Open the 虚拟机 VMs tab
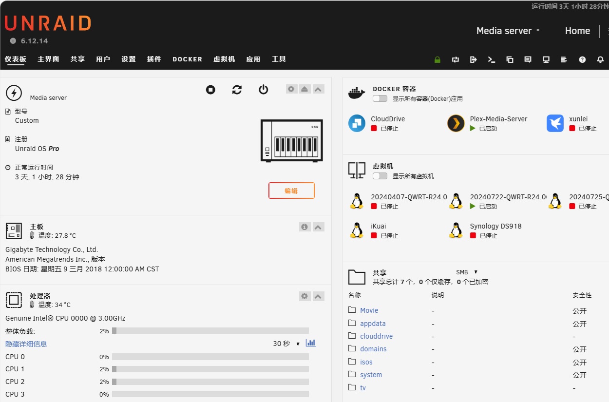This screenshot has height=402, width=609. tap(224, 59)
